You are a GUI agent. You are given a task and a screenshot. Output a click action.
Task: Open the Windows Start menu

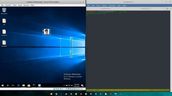[2, 85]
